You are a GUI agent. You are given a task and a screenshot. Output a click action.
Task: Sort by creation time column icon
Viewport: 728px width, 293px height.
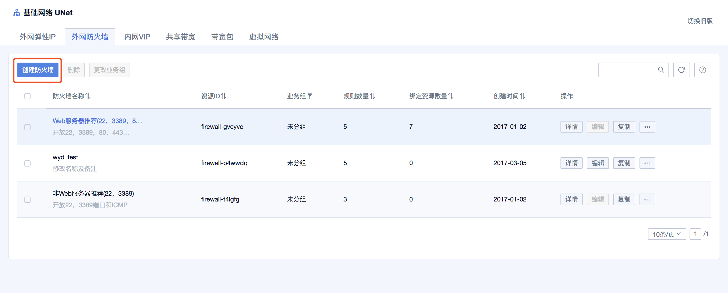point(522,96)
